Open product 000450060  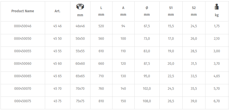(23, 63)
